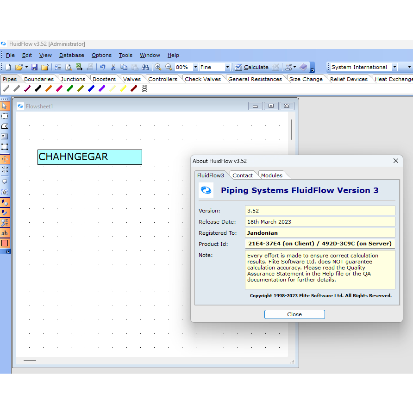The image size is (413, 413).
Task: Click the Cut scissors icon
Action: click(x=113, y=67)
